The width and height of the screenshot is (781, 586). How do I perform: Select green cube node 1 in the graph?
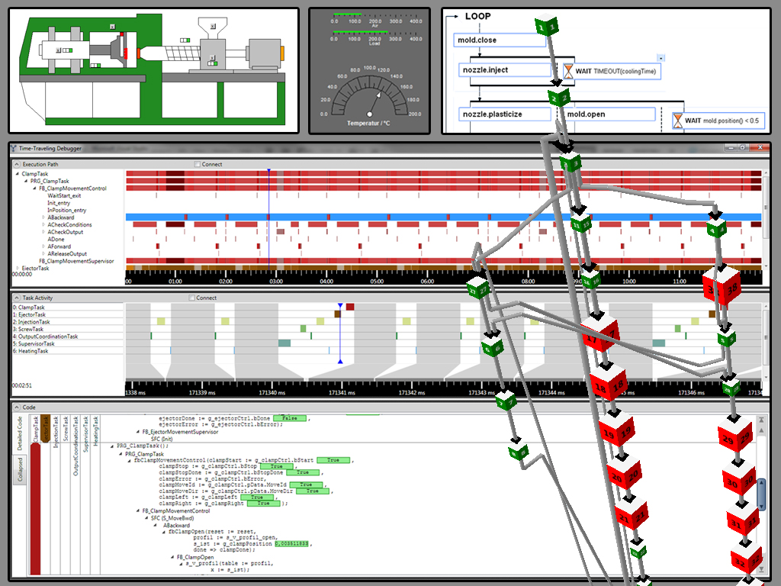[x=547, y=26]
